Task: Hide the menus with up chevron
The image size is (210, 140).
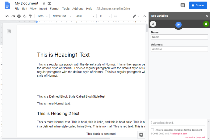Action: 145,16
